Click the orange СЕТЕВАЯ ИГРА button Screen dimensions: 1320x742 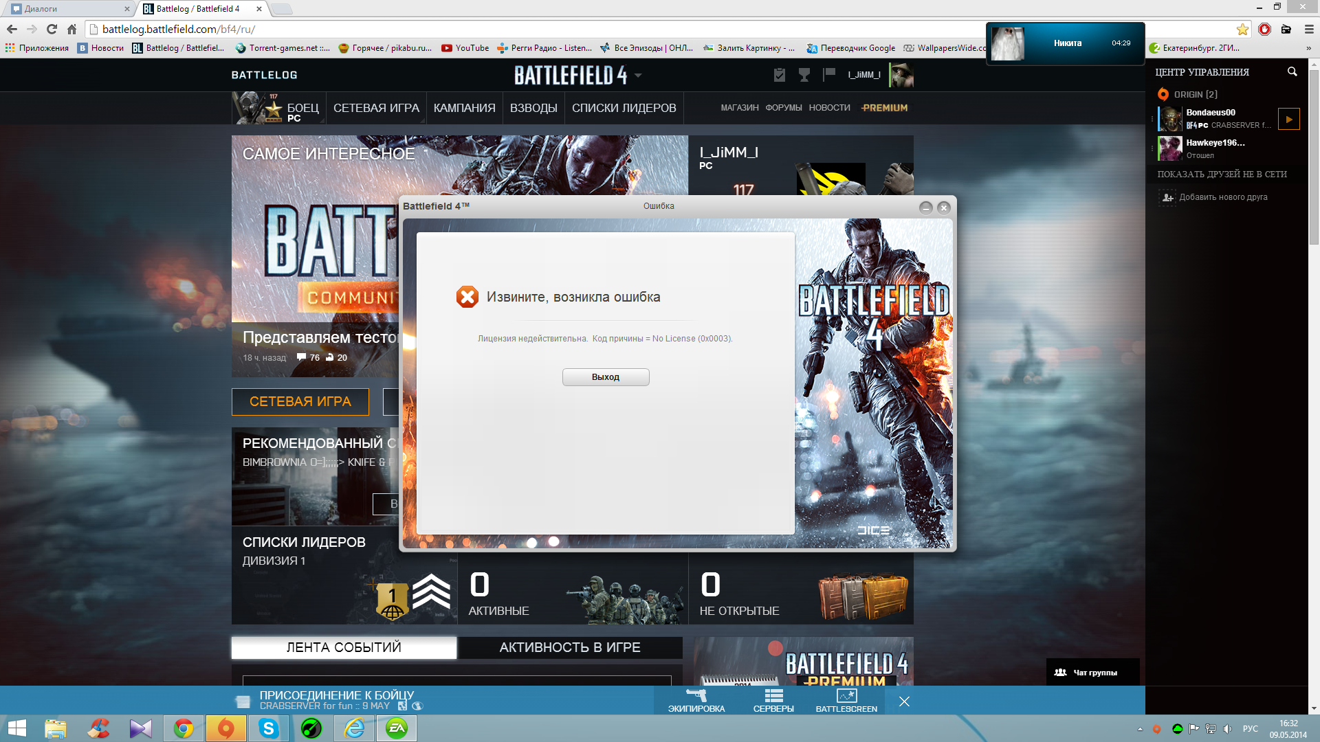coord(300,402)
